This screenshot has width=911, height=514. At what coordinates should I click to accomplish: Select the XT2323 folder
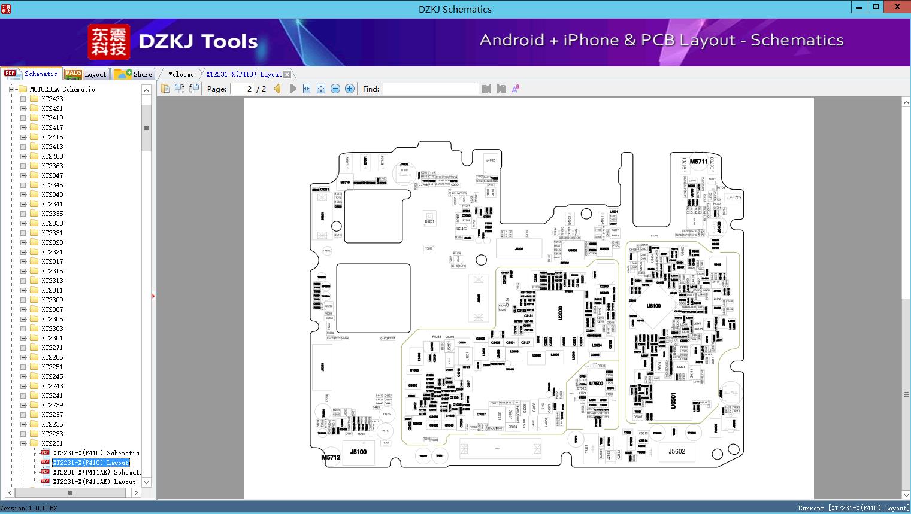point(52,242)
